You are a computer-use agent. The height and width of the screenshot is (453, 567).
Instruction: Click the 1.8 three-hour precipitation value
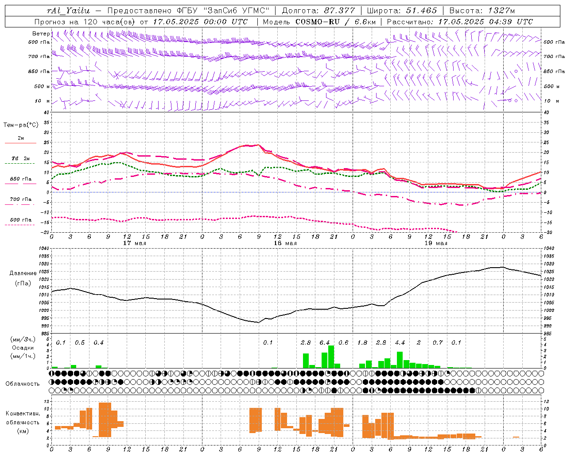tap(362, 343)
